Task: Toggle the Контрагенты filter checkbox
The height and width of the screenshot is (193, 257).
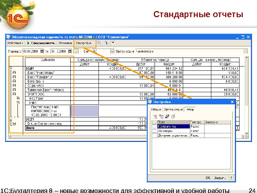Action: click(155, 127)
